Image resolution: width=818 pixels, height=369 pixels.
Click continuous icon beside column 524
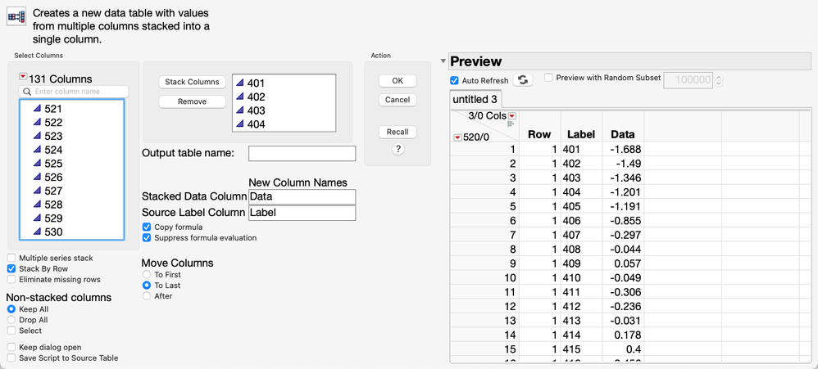tap(37, 150)
